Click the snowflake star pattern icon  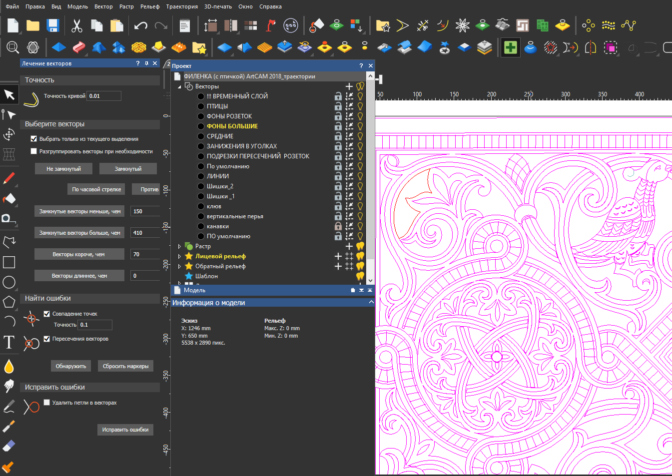pos(463,25)
